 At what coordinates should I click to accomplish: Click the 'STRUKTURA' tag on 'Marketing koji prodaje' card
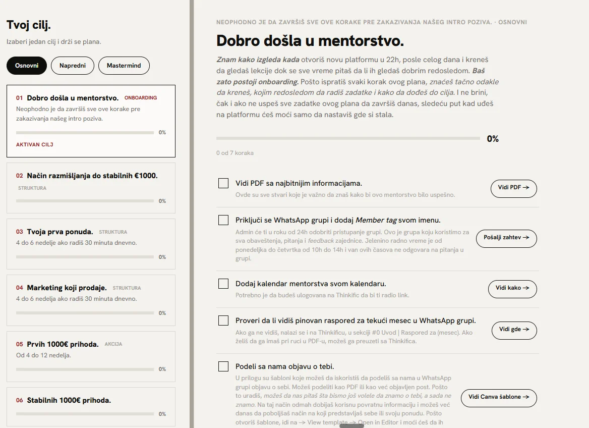127,288
